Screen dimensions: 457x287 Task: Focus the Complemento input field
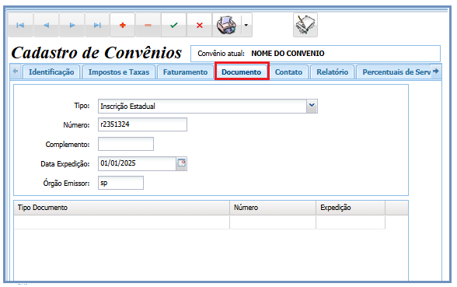coord(126,144)
